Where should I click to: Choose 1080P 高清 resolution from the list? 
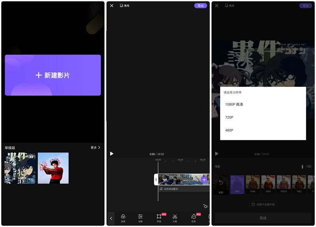(x=234, y=105)
